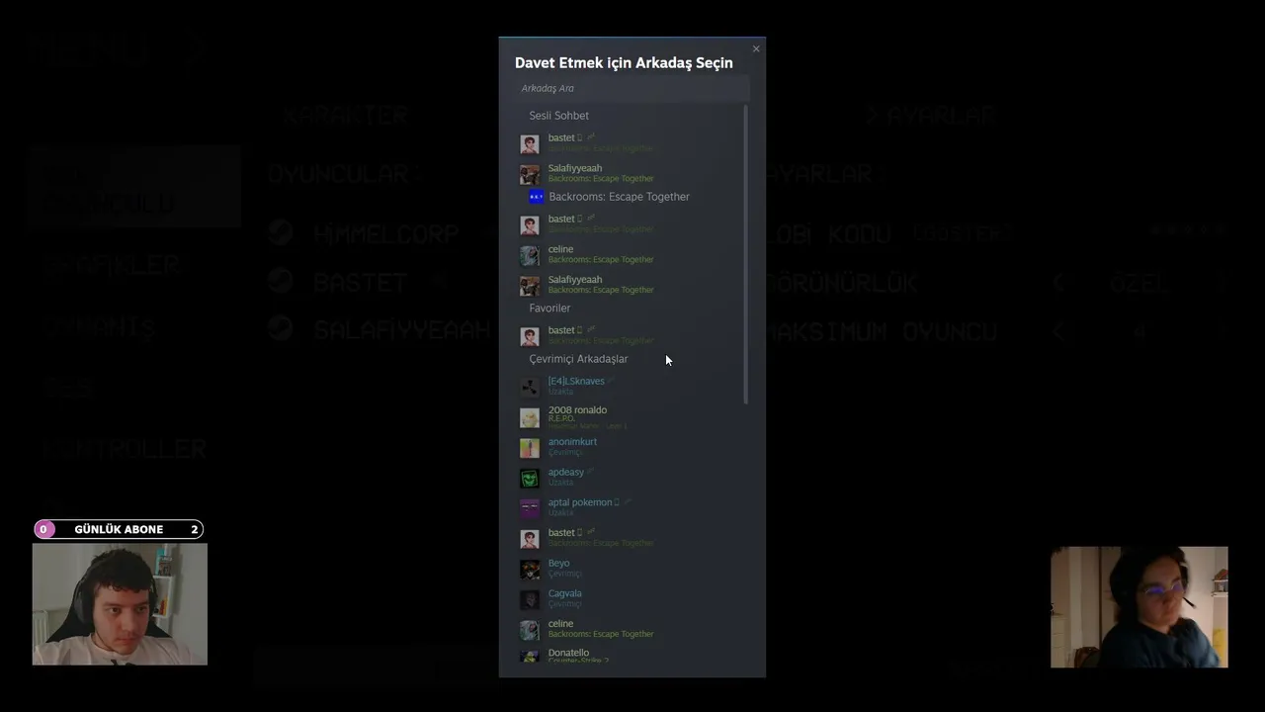Select Beyo avatar icon
This screenshot has height=712, width=1265.
click(530, 569)
